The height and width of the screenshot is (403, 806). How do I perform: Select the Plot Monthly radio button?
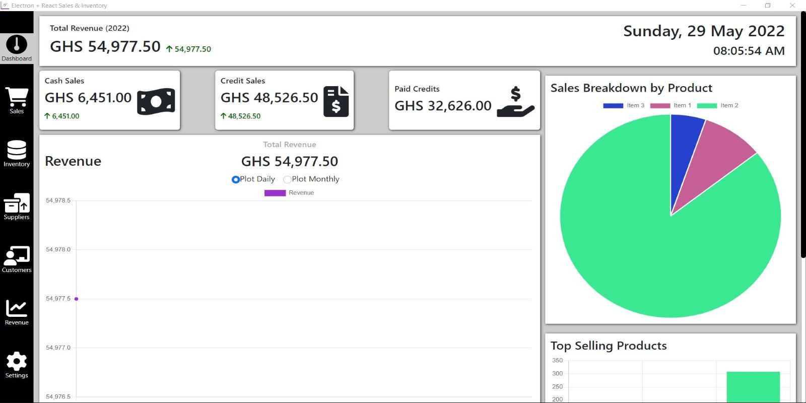coord(287,179)
